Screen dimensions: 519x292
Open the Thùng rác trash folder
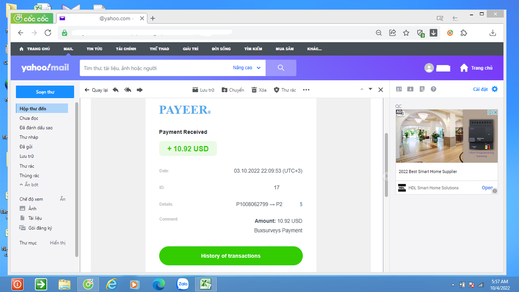coord(29,176)
